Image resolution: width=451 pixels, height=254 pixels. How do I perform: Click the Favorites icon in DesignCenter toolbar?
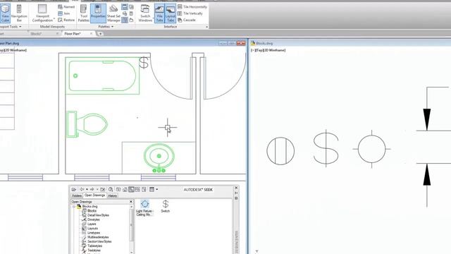(x=118, y=189)
